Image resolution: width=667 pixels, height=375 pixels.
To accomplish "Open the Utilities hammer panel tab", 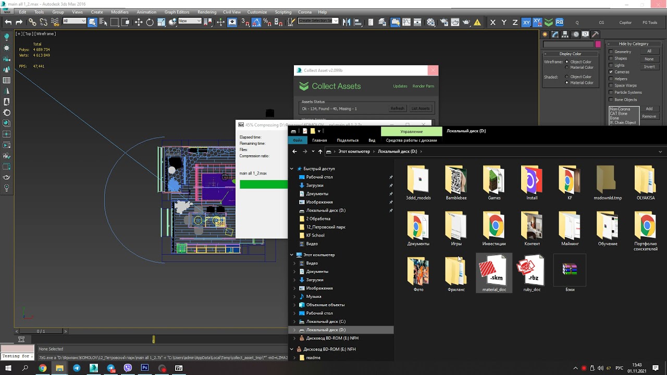I will tap(595, 34).
